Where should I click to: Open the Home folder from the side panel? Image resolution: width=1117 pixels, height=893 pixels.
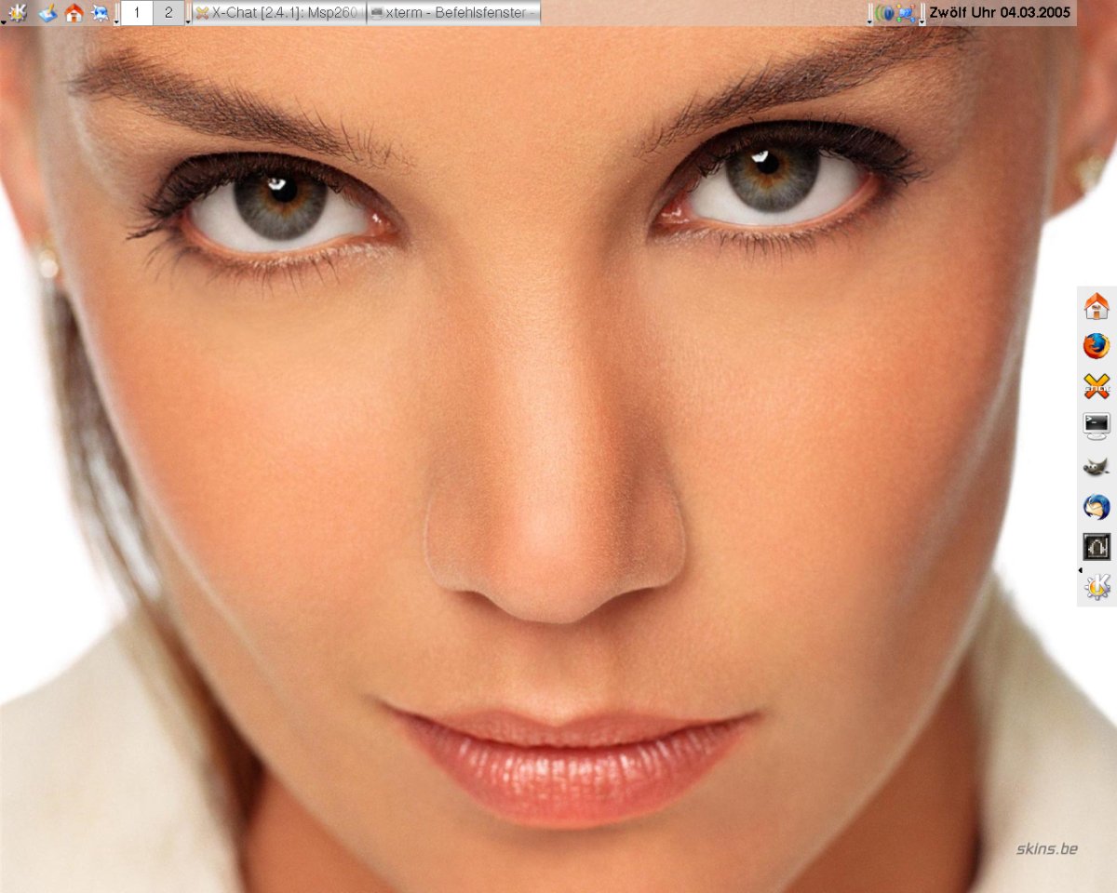[x=1097, y=306]
